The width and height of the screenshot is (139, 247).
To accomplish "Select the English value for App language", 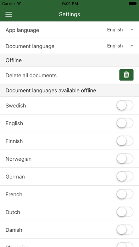I will pos(115,29).
